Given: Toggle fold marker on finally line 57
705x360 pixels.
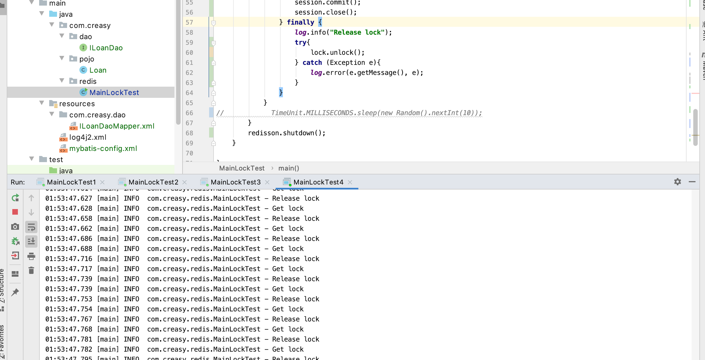Looking at the screenshot, I should coord(214,23).
